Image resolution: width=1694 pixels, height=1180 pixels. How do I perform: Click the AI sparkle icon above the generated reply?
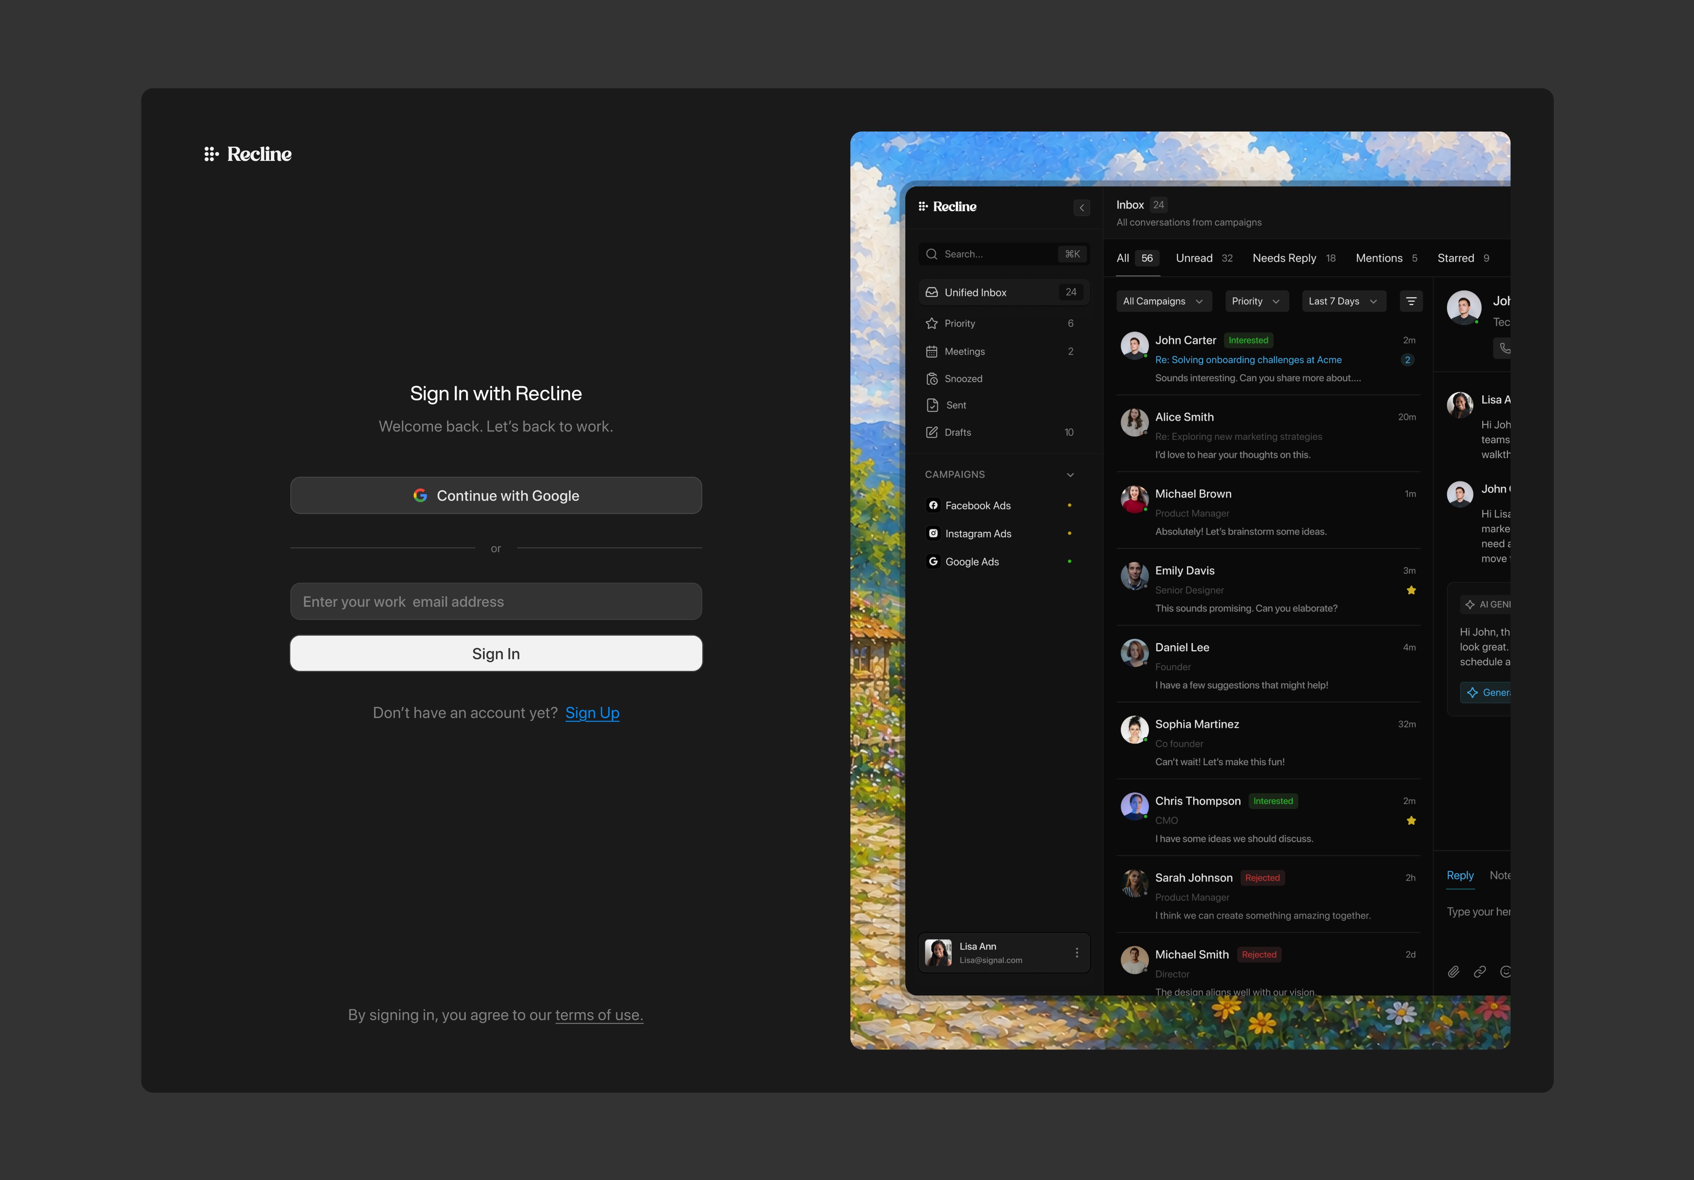click(1470, 604)
